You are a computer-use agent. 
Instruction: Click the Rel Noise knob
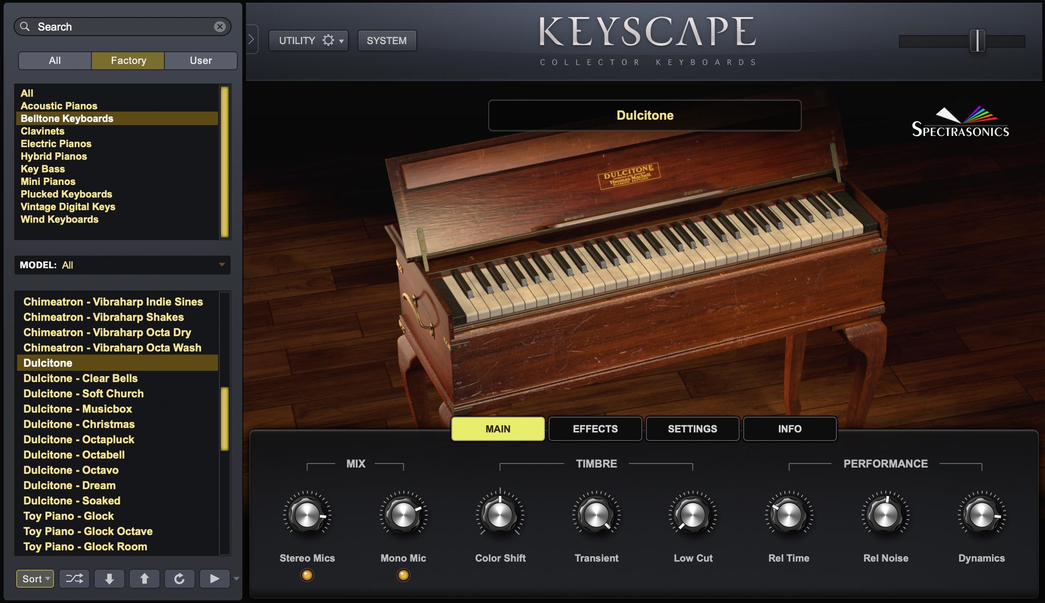(886, 514)
